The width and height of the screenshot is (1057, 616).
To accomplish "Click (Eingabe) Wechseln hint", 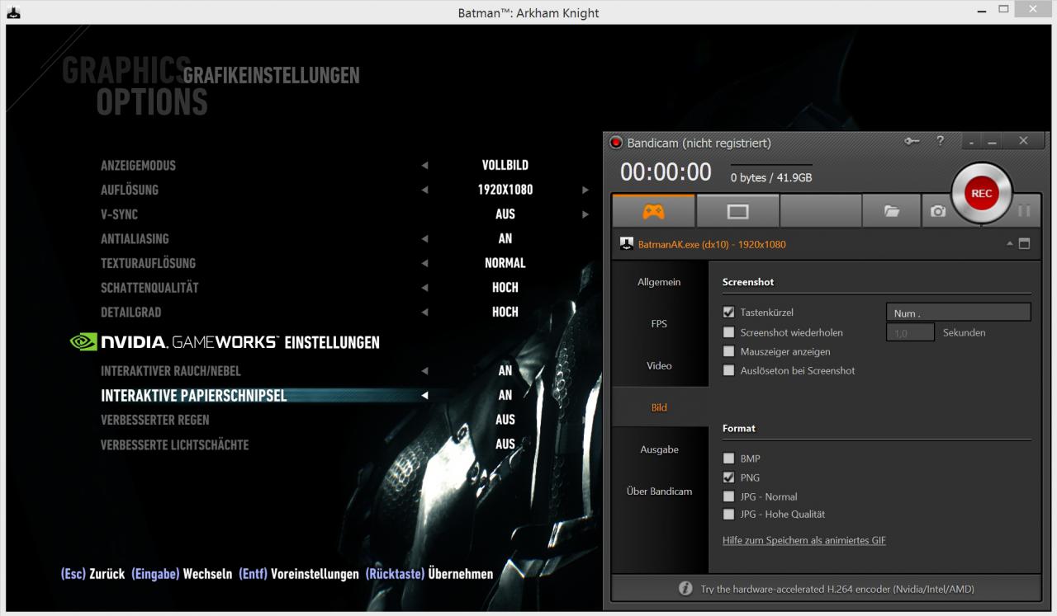I will [x=182, y=574].
